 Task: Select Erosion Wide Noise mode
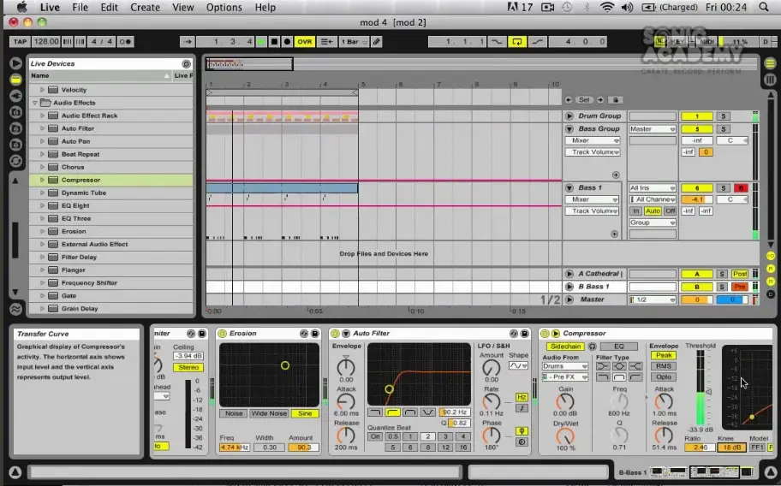tap(269, 413)
